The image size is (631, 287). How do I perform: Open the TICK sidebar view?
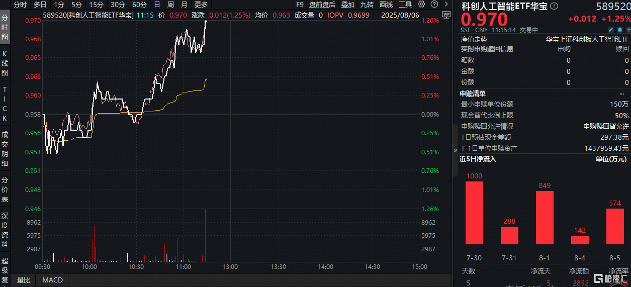tap(5, 104)
